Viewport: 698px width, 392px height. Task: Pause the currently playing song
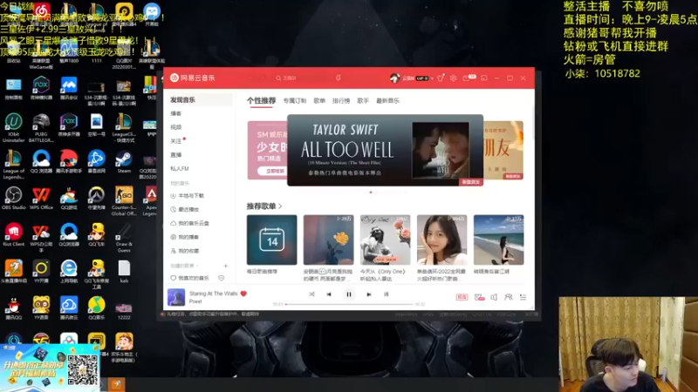[x=349, y=294]
